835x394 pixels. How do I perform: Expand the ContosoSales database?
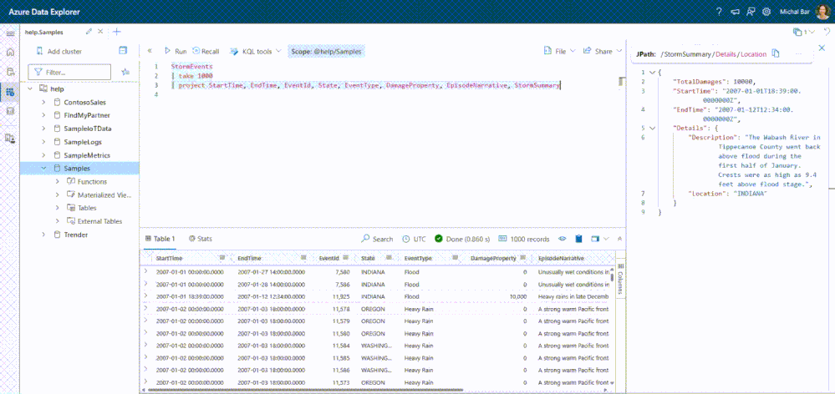[x=43, y=102]
